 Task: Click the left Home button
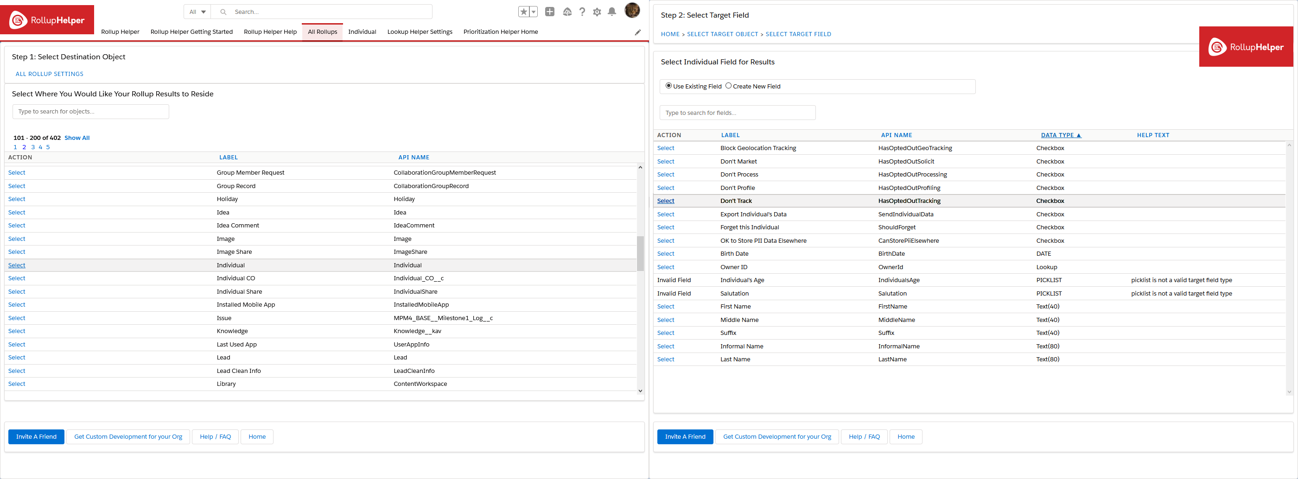(257, 437)
